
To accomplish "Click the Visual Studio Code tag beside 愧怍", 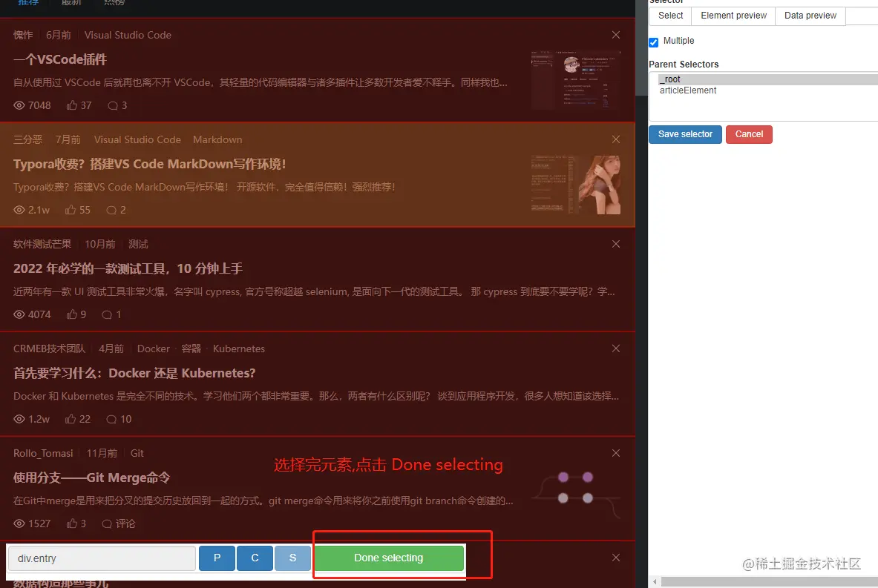I will [x=128, y=35].
